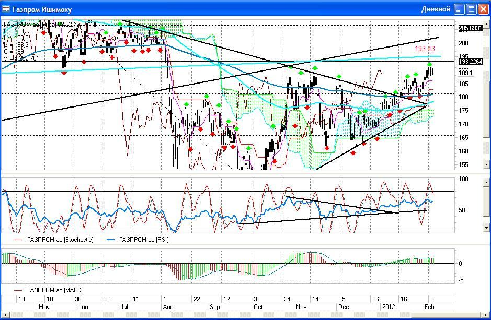Click the 180 value on price scale

click(463, 97)
